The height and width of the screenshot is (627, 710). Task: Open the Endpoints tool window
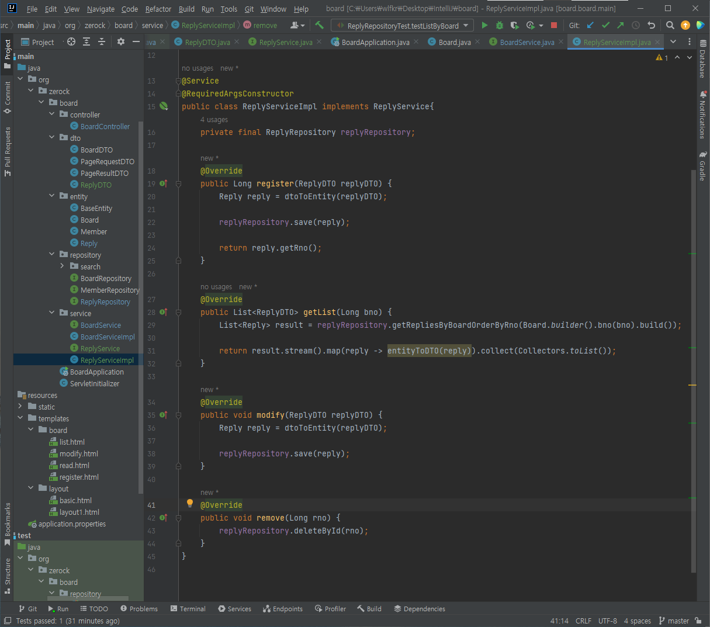pyautogui.click(x=283, y=609)
